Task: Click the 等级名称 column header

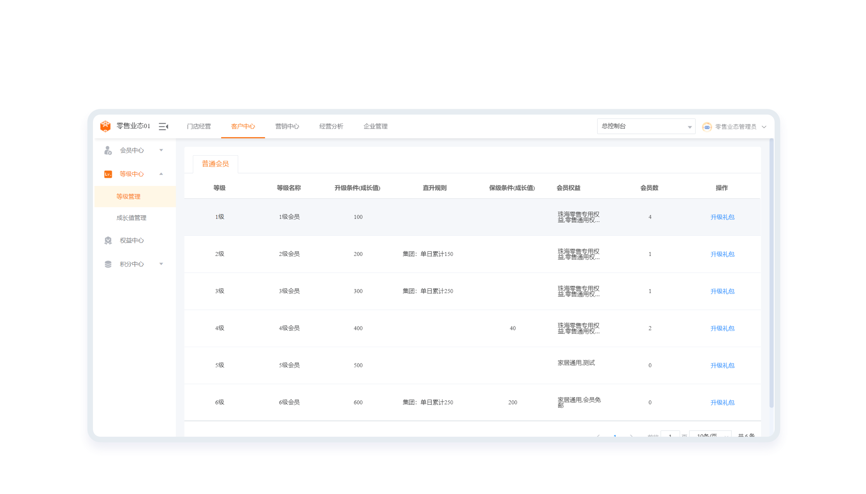Action: (x=289, y=188)
